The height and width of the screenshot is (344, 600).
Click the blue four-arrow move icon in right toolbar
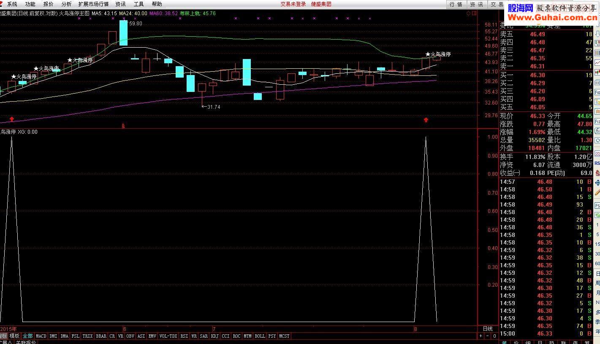pos(597,183)
